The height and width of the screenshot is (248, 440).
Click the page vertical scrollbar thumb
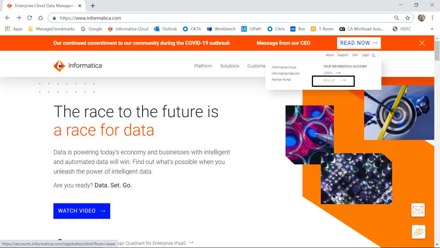(437, 51)
